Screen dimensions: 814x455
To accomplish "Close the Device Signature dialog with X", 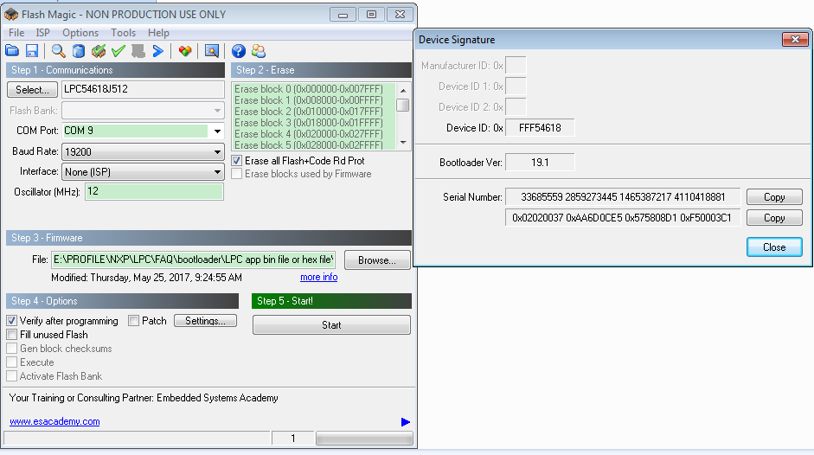I will pyautogui.click(x=795, y=40).
